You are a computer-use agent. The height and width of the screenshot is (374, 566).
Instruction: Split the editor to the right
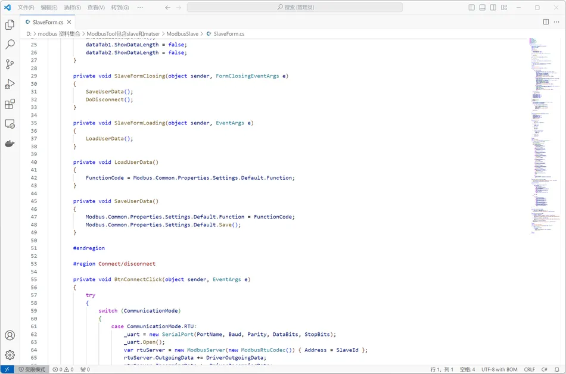click(x=546, y=22)
